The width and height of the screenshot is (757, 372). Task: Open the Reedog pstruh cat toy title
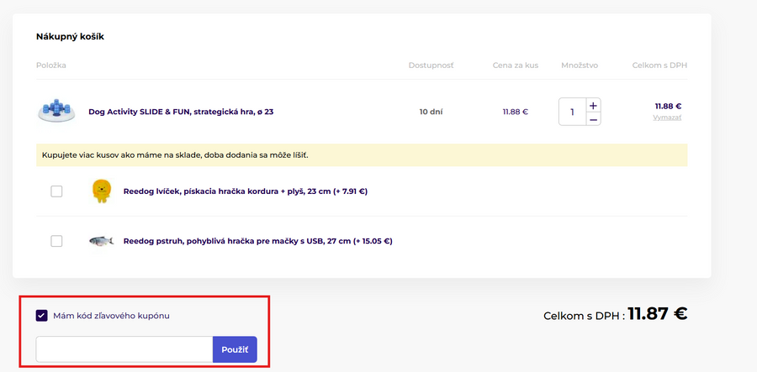pos(257,241)
